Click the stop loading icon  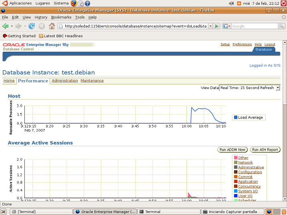[x=42, y=26]
